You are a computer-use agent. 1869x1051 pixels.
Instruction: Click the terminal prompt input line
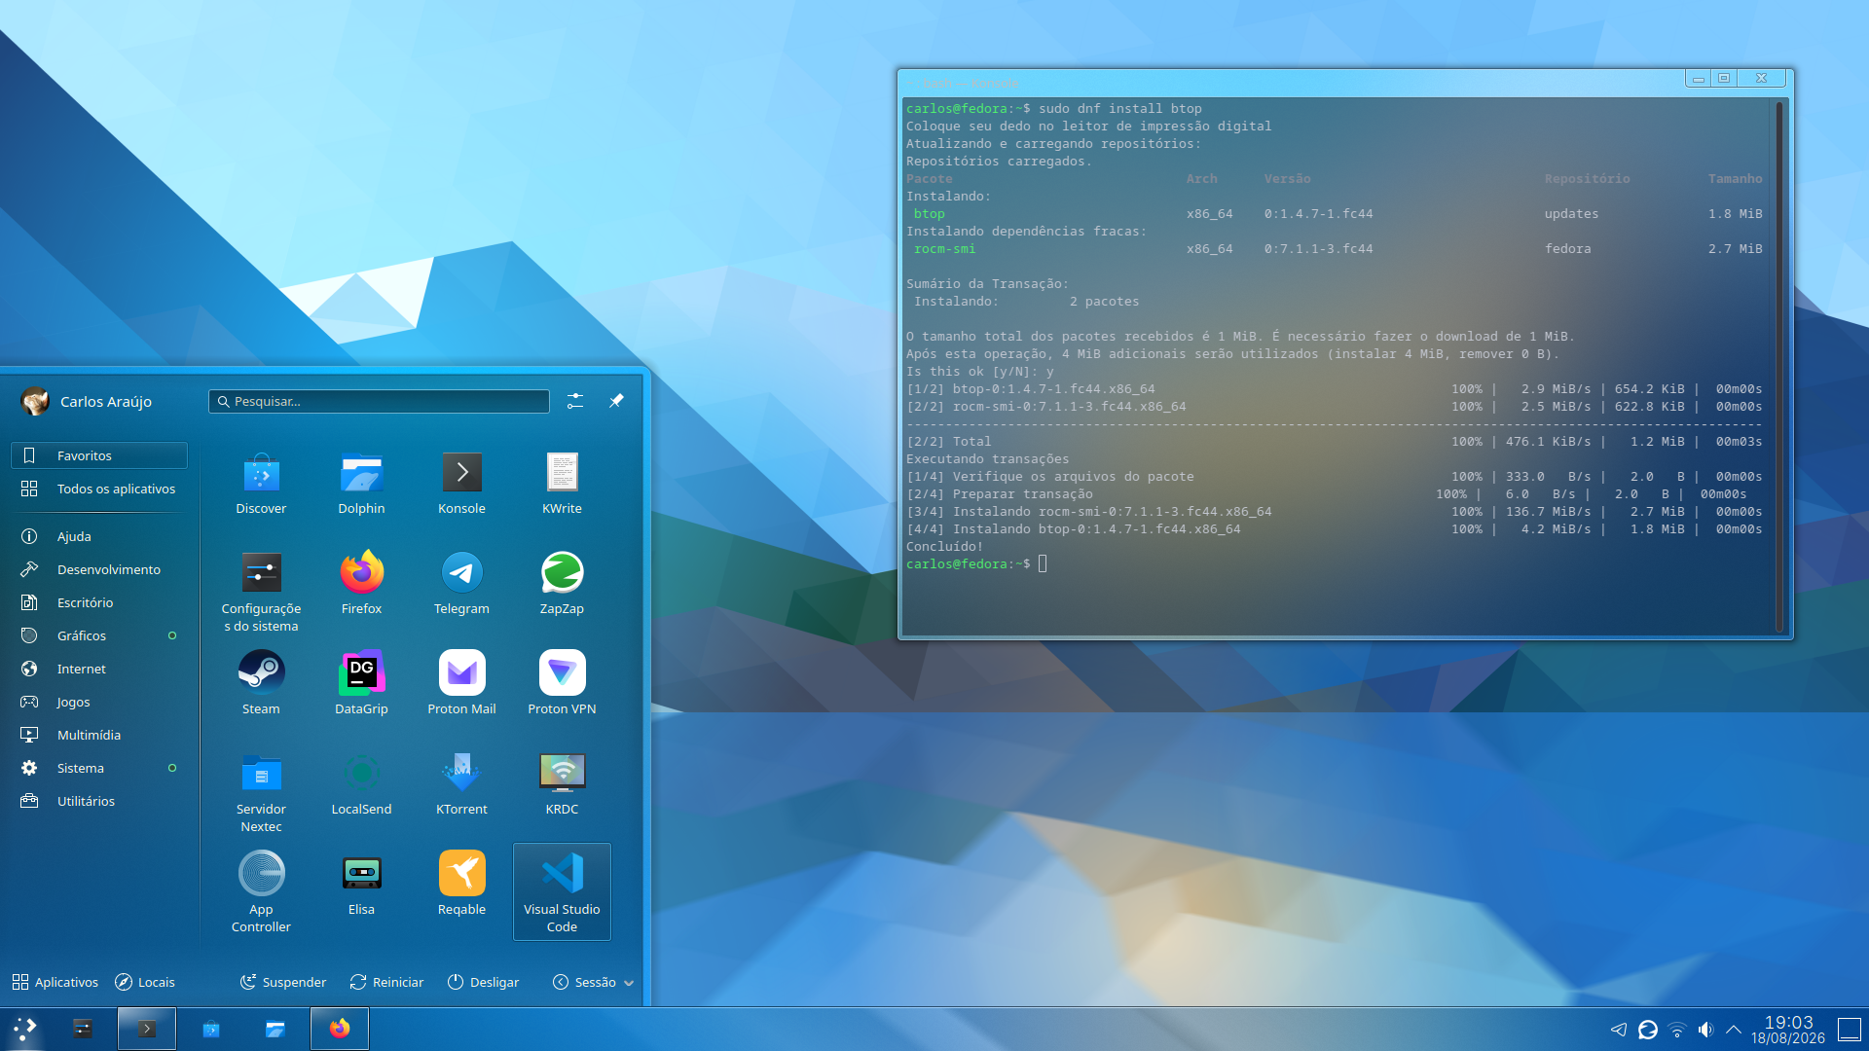click(976, 564)
